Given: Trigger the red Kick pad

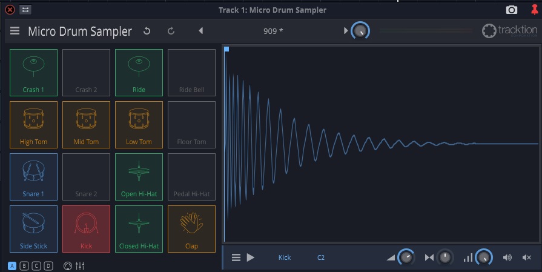Looking at the screenshot, I should 86,229.
